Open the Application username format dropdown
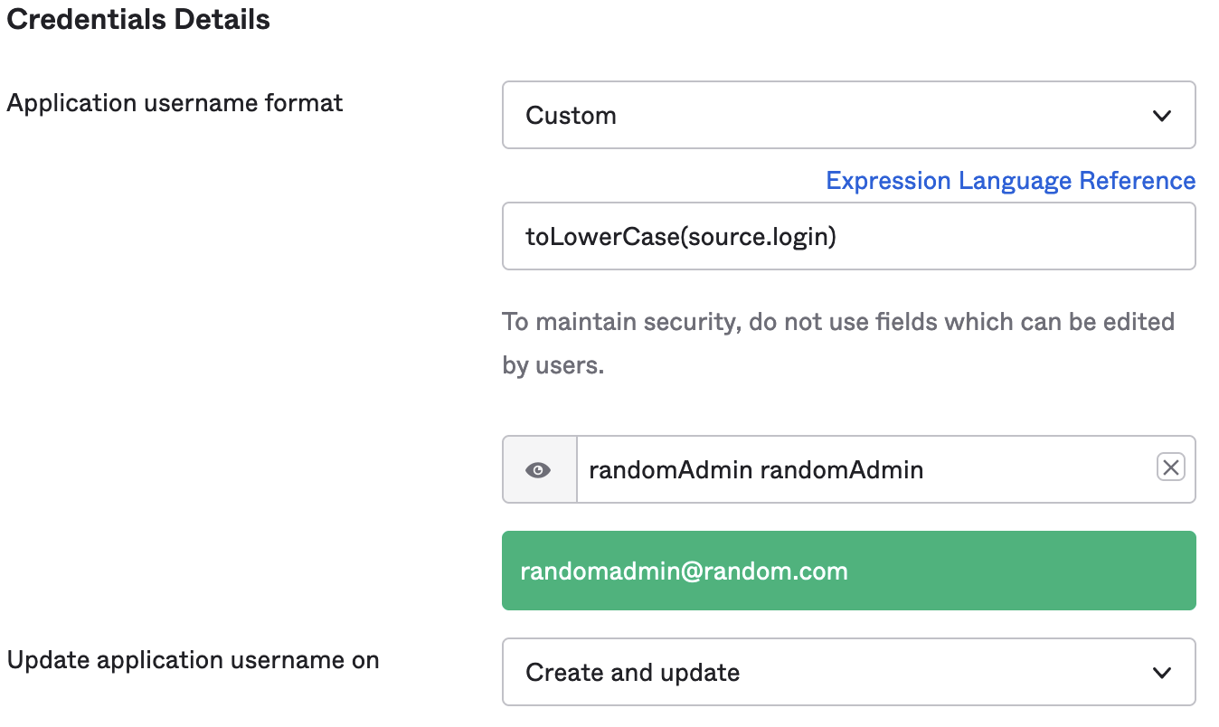 click(x=848, y=116)
